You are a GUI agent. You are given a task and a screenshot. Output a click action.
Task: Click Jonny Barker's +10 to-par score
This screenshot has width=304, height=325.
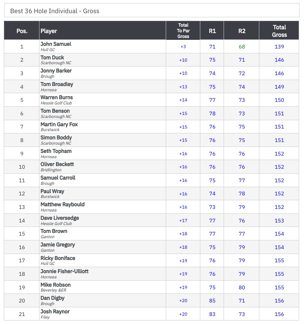[x=183, y=73]
